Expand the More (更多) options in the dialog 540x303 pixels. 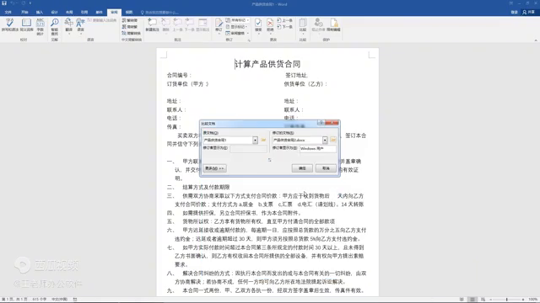point(214,168)
